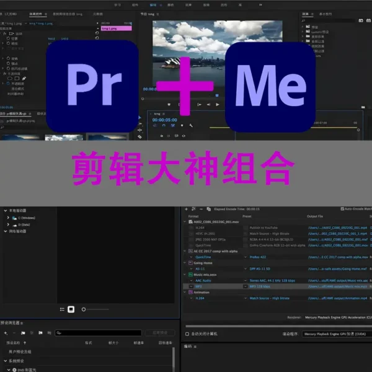The image size is (372, 372).
Task: Open preset dropdown for MP3 128 kbps
Action: pos(246,286)
